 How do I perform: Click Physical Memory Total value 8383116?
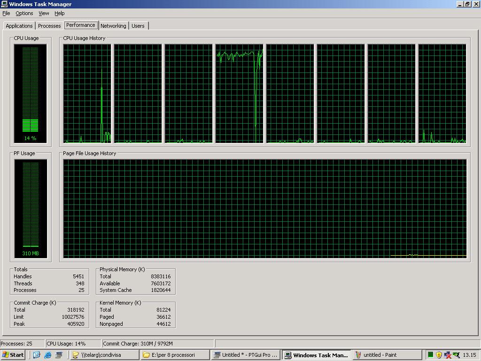tap(161, 276)
